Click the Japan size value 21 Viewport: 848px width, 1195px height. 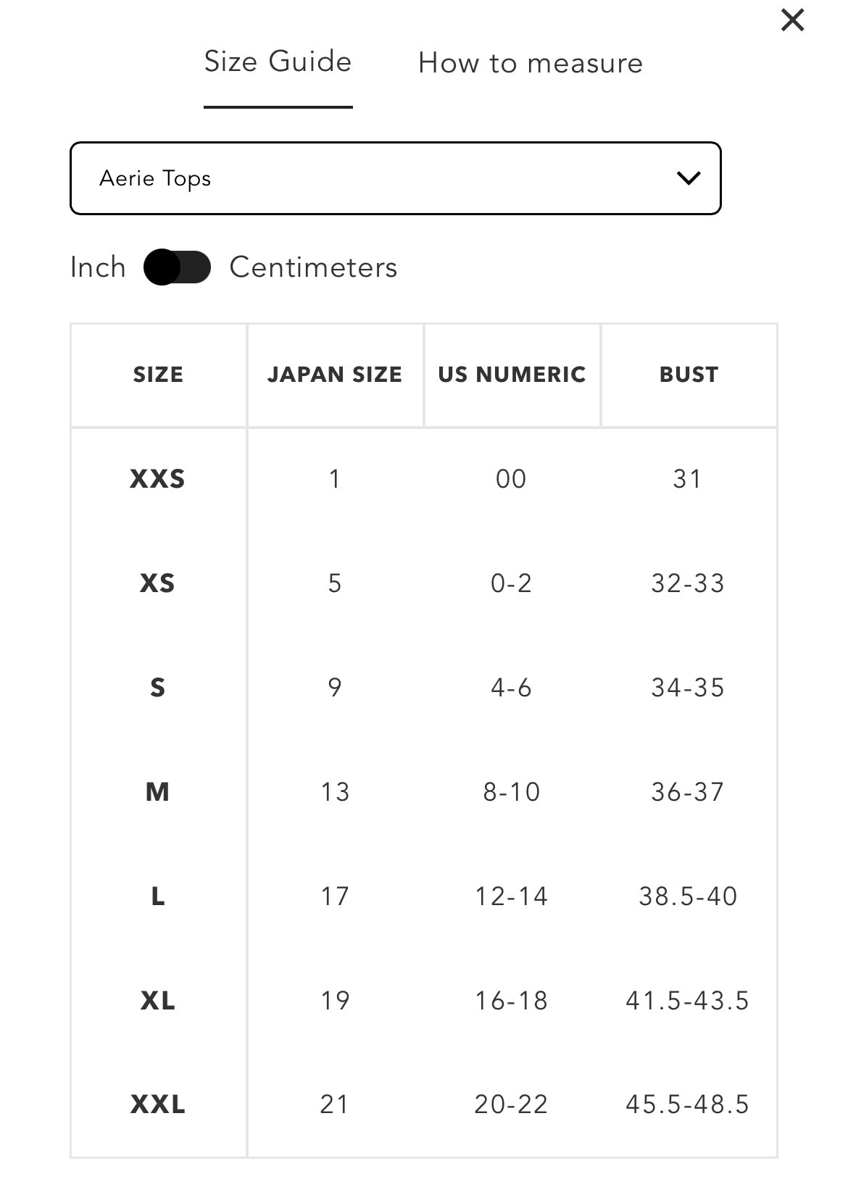point(334,1104)
